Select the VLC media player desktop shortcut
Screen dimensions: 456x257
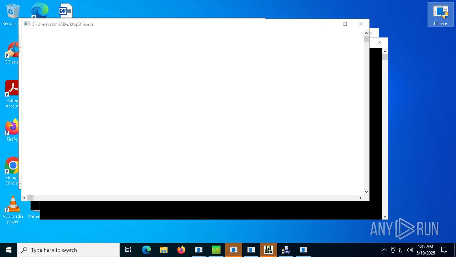[13, 210]
